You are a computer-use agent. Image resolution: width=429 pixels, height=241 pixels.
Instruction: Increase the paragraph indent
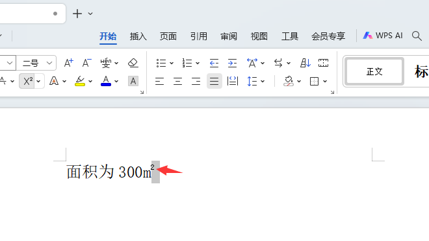pyautogui.click(x=232, y=63)
